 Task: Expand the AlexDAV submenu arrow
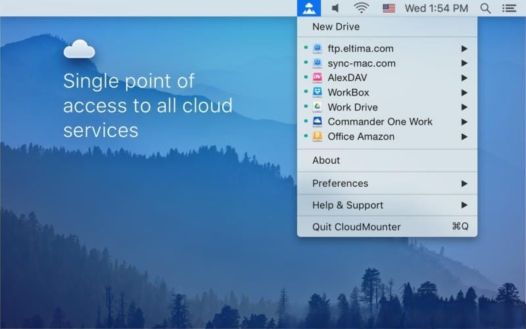[464, 78]
